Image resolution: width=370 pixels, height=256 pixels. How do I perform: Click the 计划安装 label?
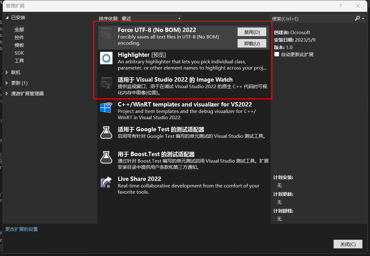(x=283, y=177)
